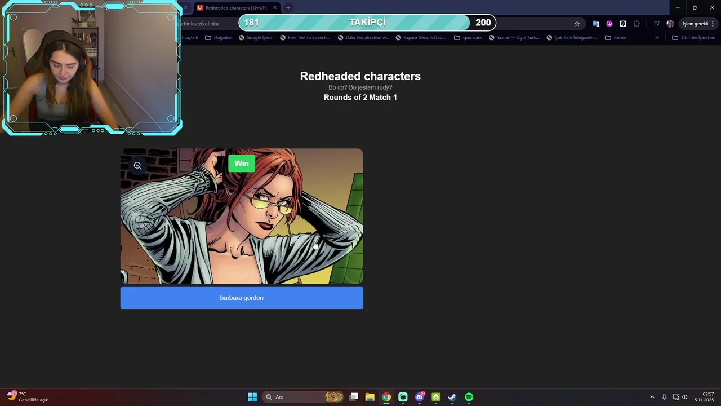
Task: Open the Data Visualization bookmark
Action: 363,38
